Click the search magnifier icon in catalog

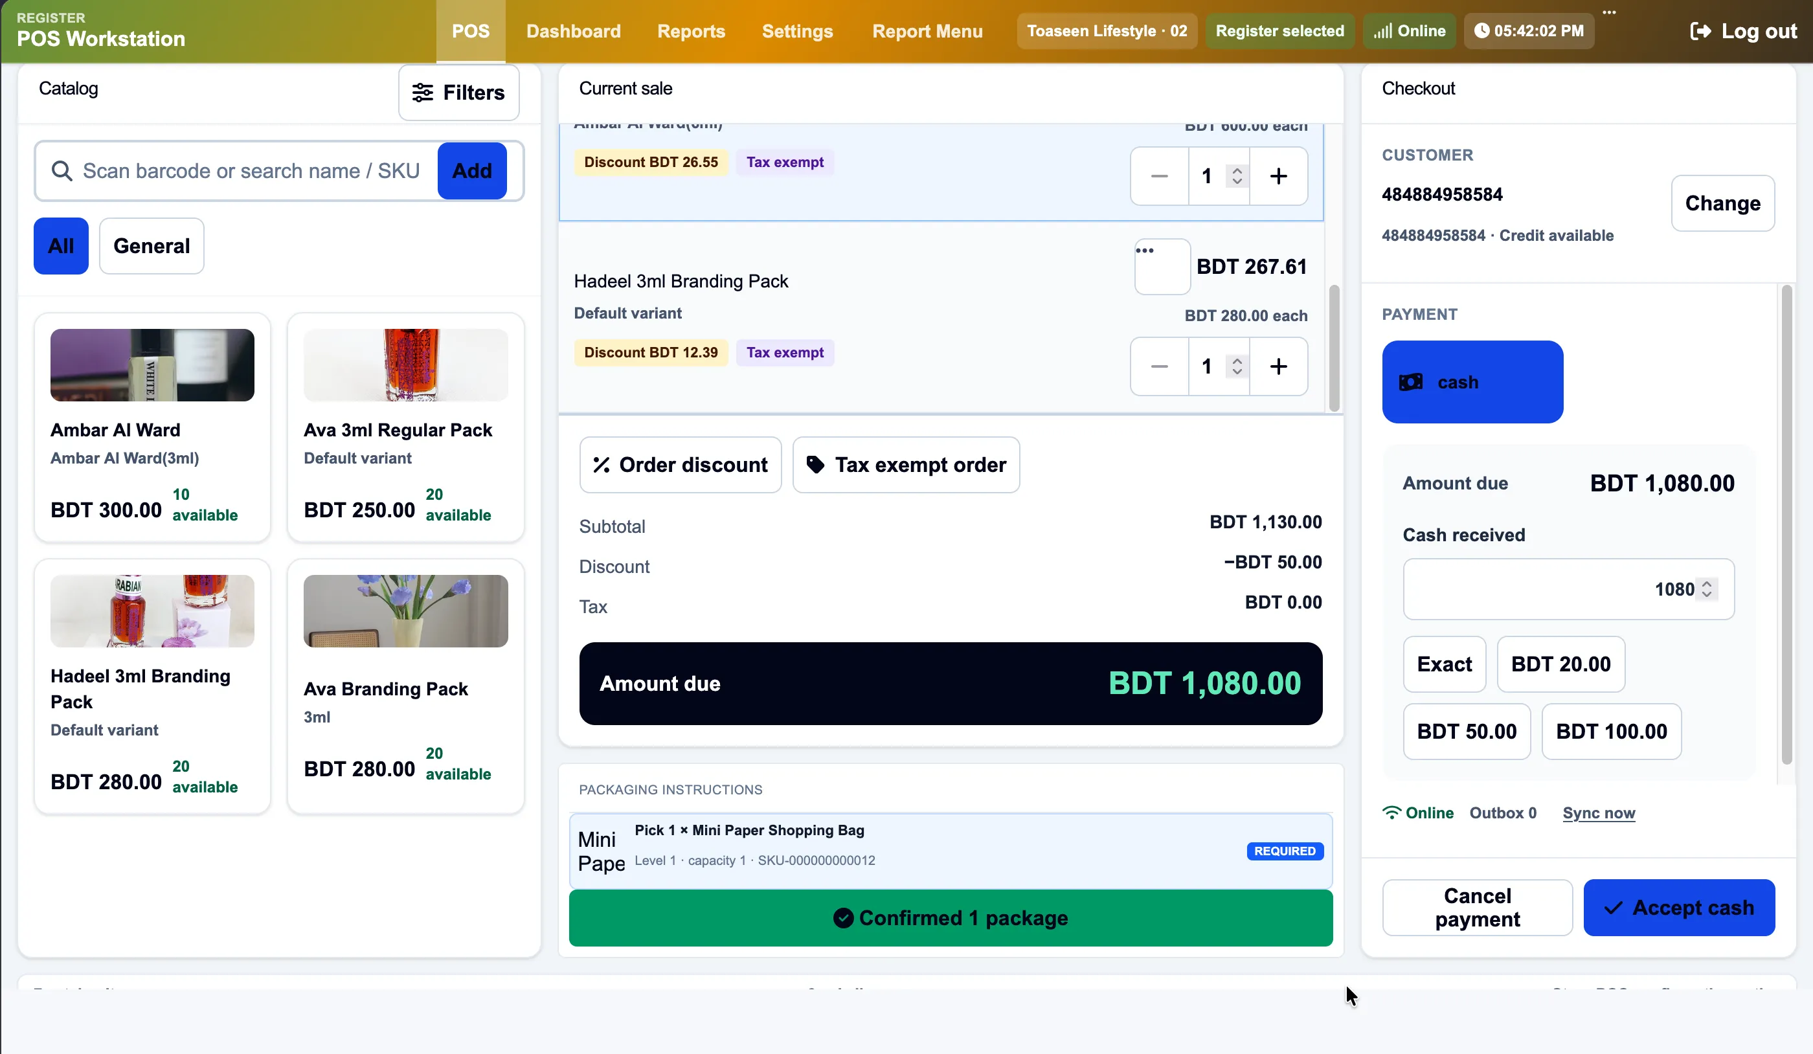tap(62, 170)
